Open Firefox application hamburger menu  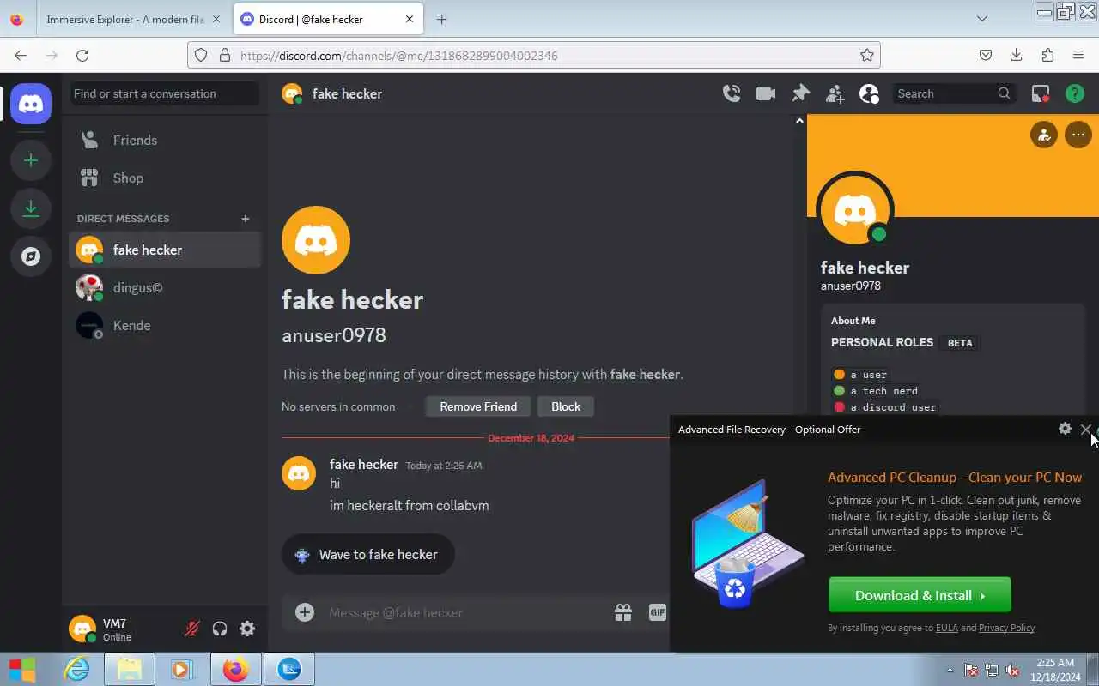(x=1078, y=56)
